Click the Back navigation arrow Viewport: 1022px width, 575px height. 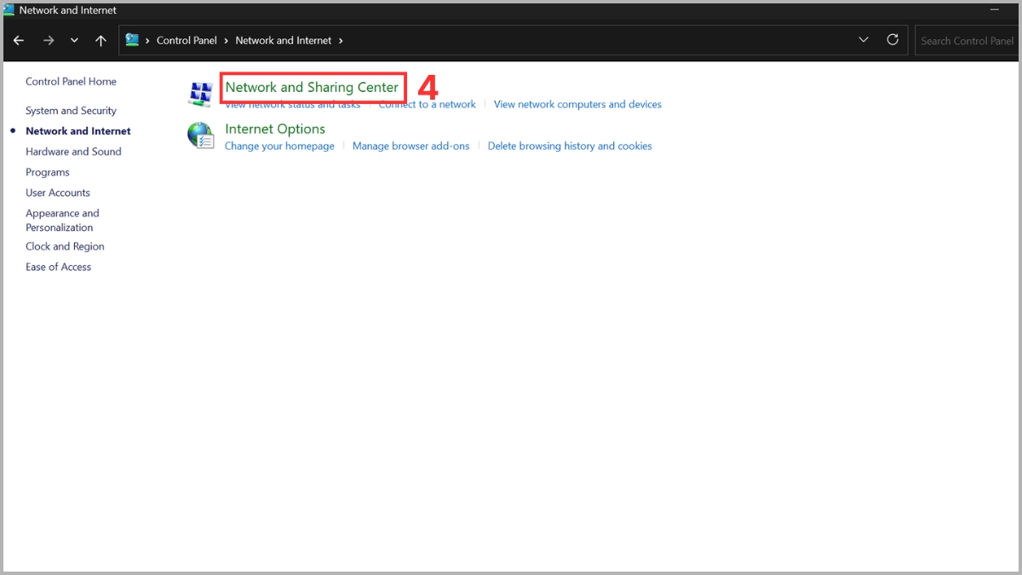(19, 40)
